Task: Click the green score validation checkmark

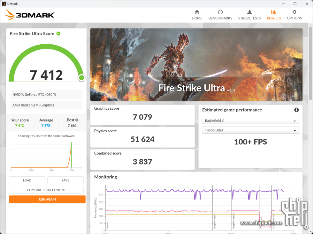Action: 58,33
